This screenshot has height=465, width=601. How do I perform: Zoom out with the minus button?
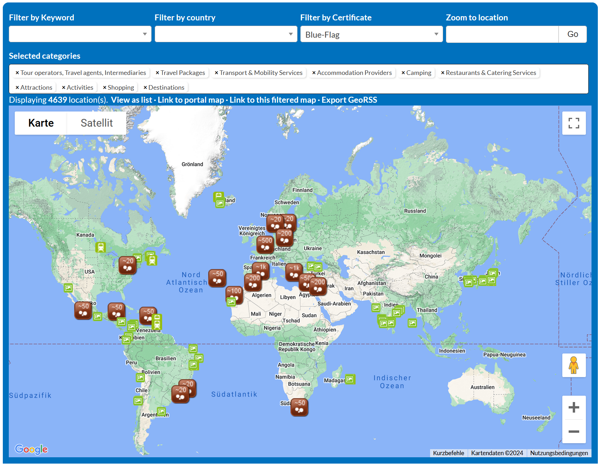574,431
